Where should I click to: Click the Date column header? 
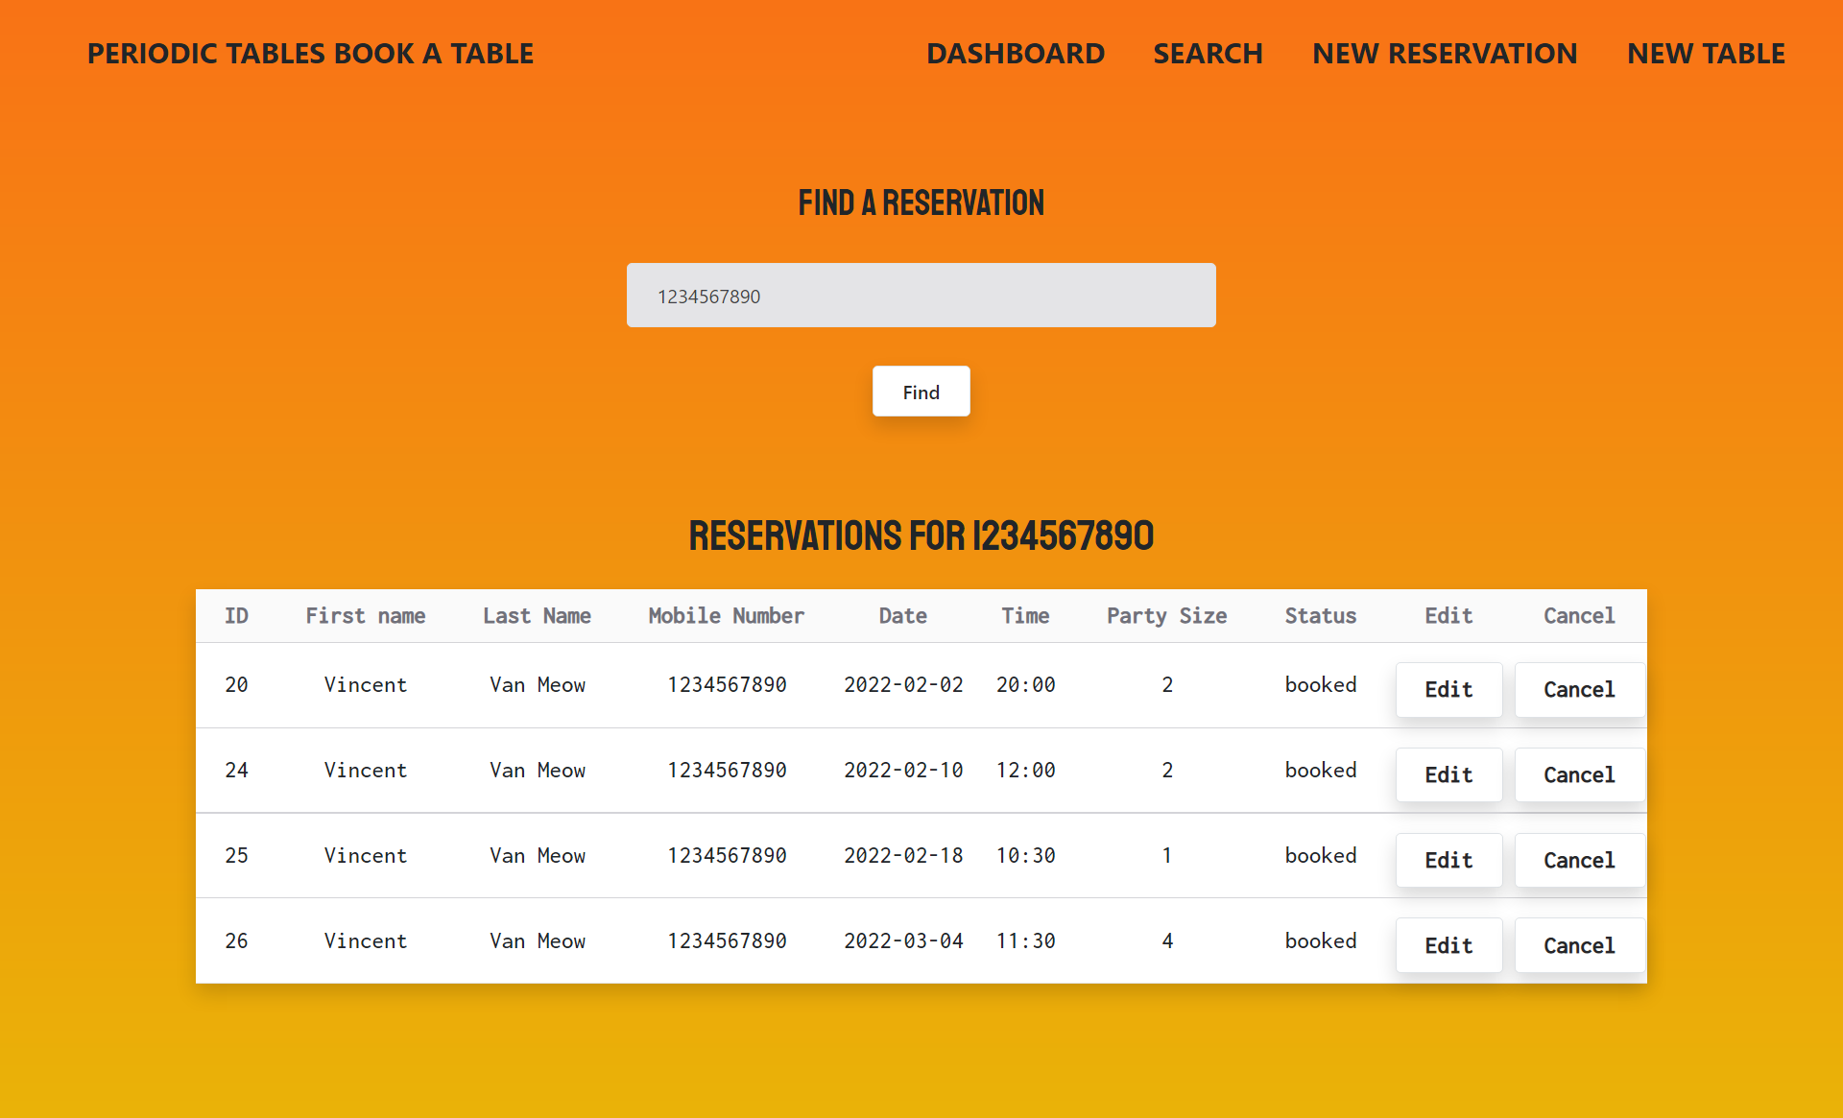pyautogui.click(x=902, y=616)
